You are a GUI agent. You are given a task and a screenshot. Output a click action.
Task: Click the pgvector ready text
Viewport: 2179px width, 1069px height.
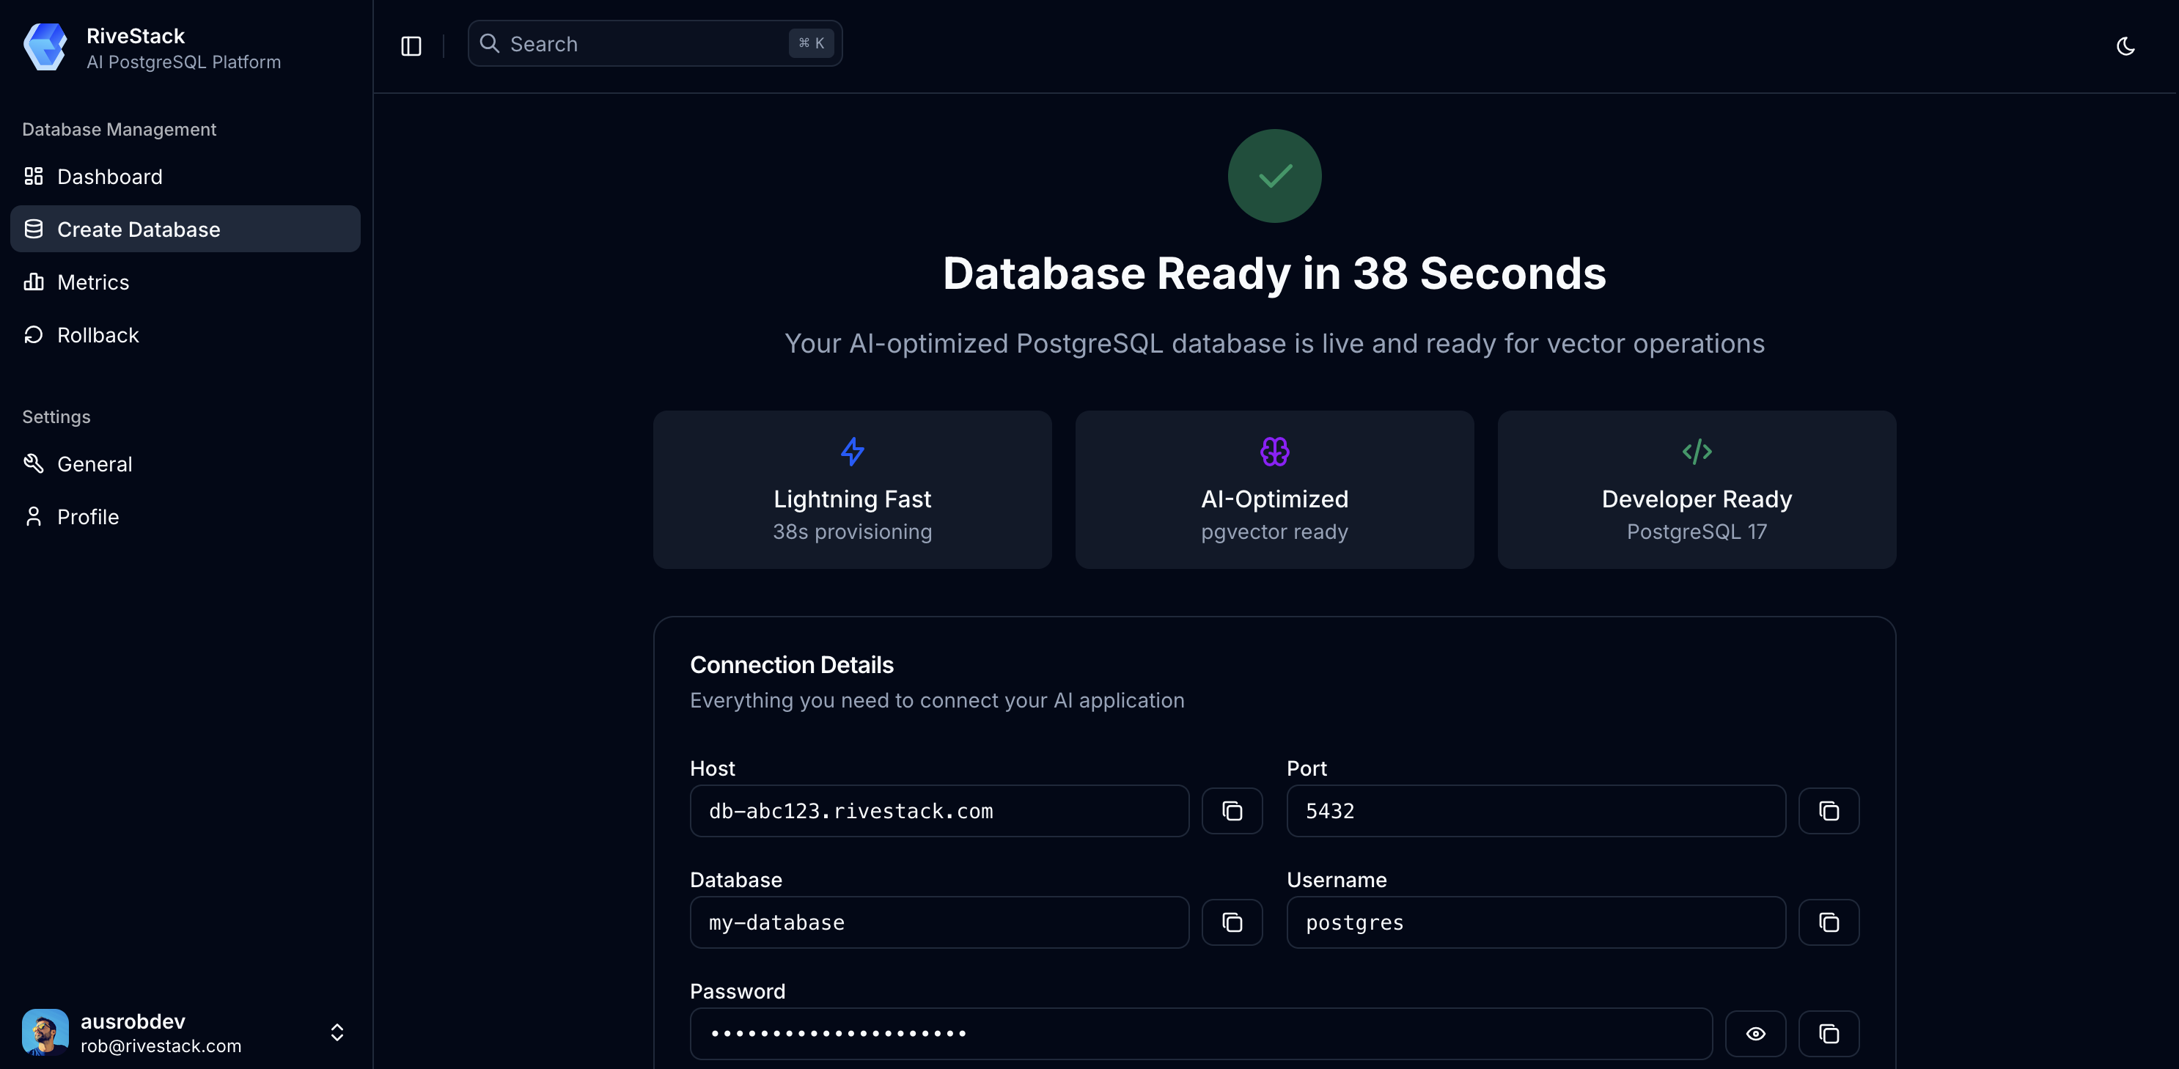[1274, 532]
